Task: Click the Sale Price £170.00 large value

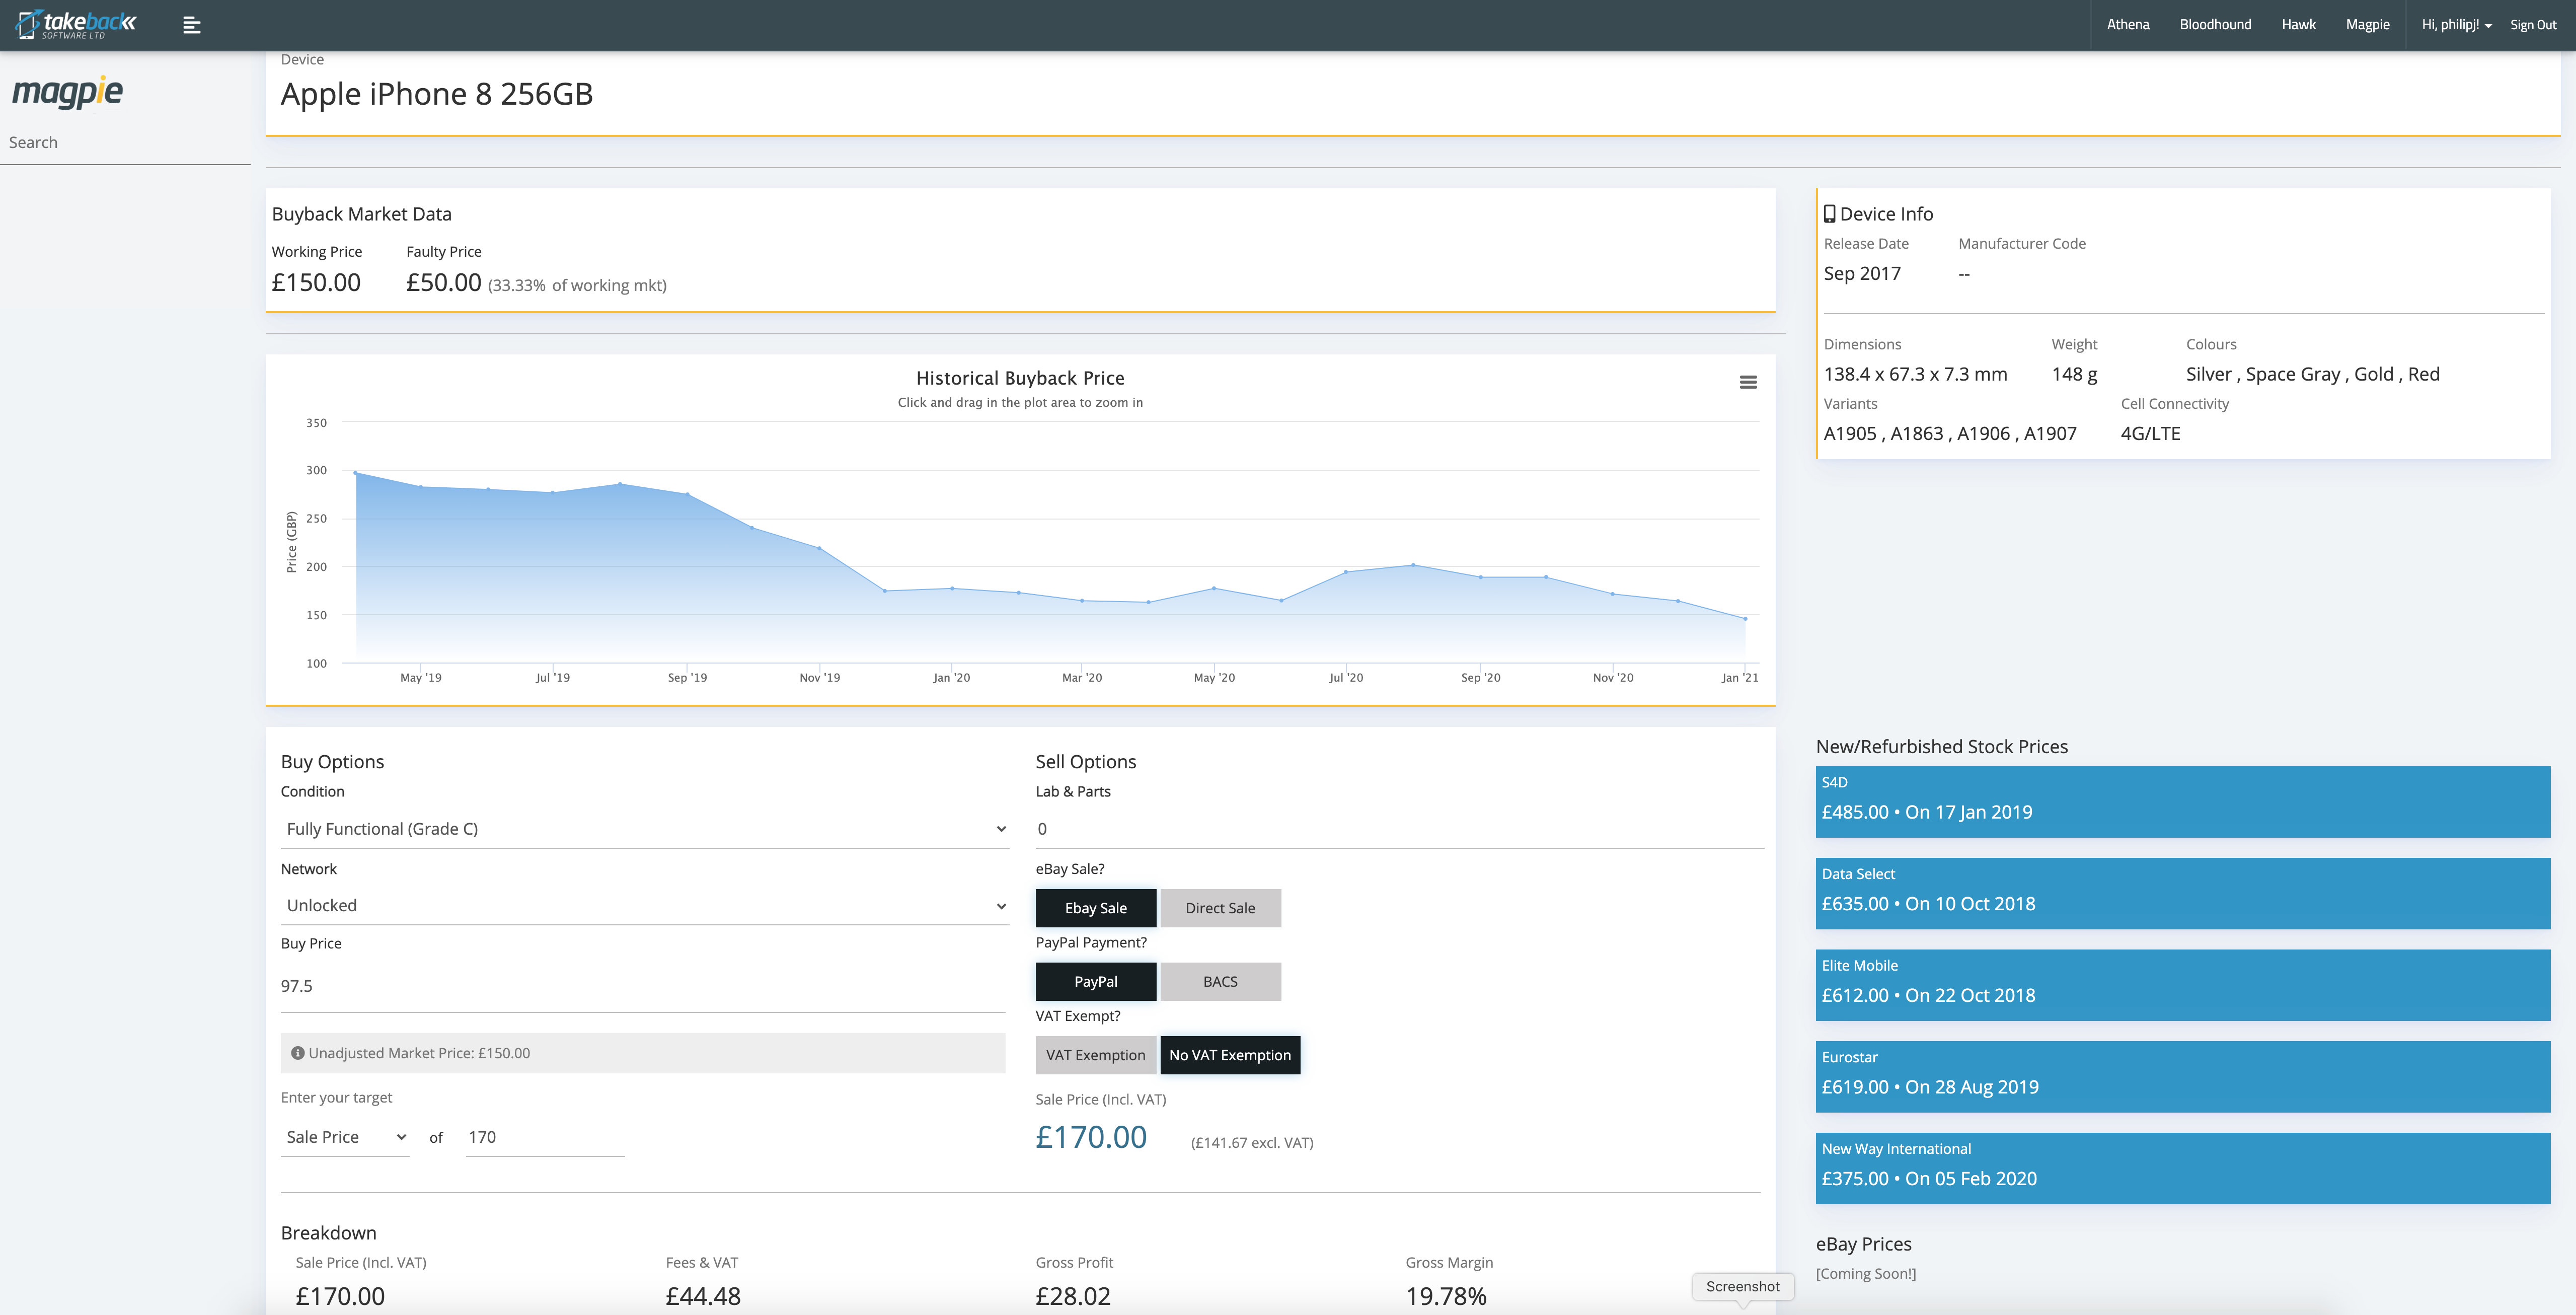Action: pos(1090,1137)
